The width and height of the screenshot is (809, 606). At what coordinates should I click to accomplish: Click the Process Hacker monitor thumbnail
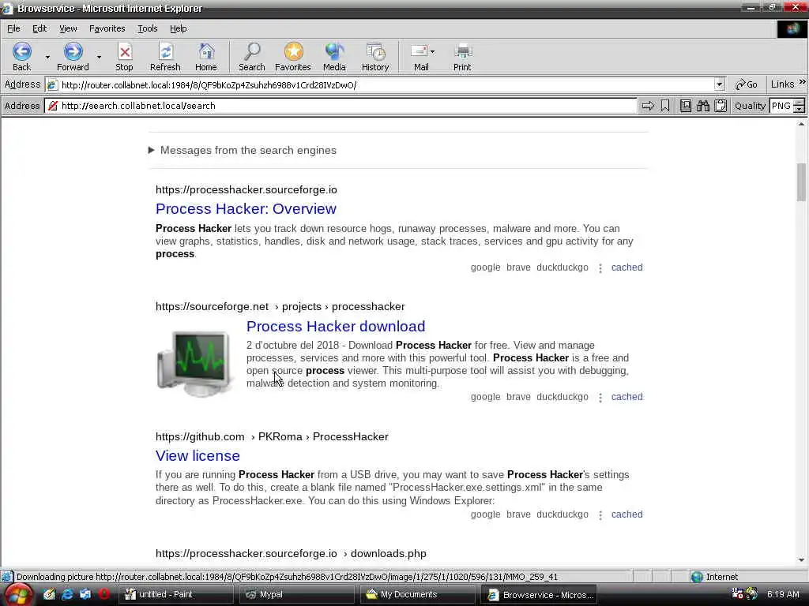pos(194,363)
